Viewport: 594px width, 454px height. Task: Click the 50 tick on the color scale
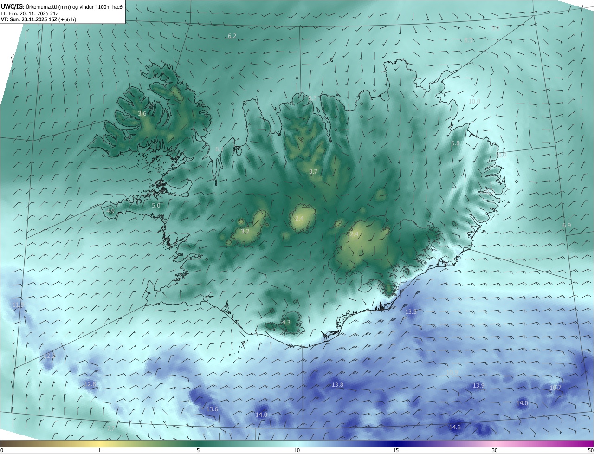[x=590, y=450]
